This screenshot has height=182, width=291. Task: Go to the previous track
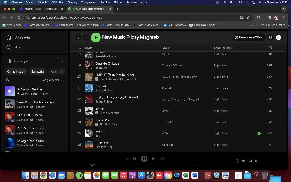point(134,159)
